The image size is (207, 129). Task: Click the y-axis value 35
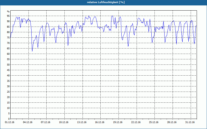[8, 81]
